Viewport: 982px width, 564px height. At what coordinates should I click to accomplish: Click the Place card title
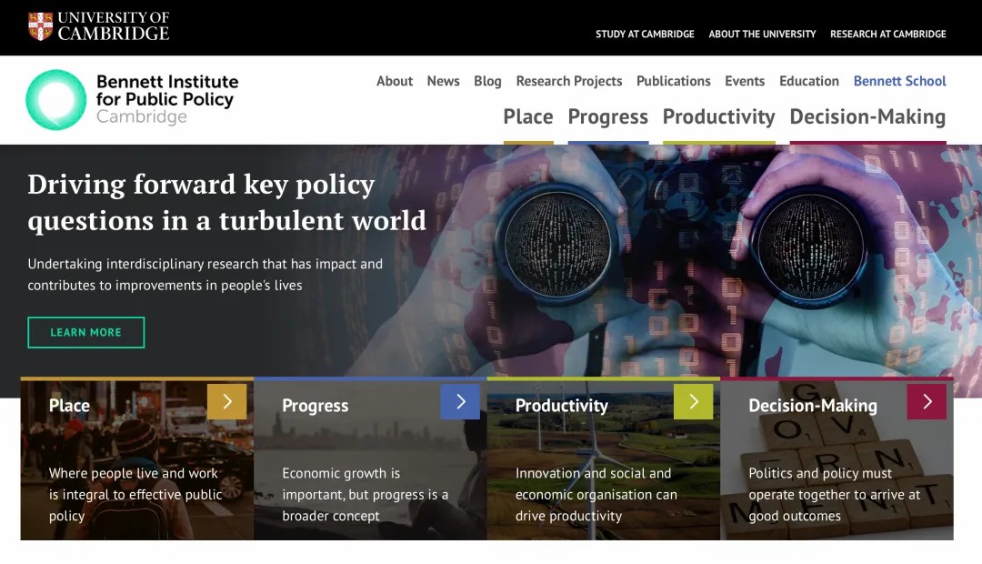(x=69, y=406)
